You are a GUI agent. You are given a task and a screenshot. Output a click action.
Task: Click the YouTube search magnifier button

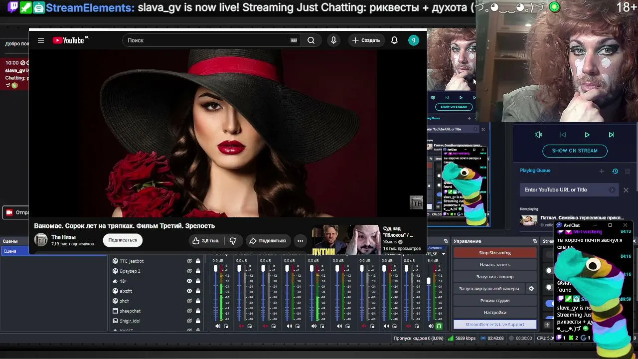(x=311, y=40)
